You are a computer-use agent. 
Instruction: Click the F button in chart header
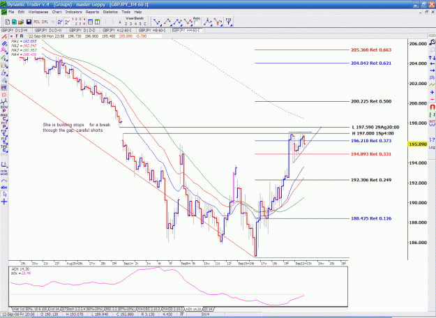pos(17,36)
